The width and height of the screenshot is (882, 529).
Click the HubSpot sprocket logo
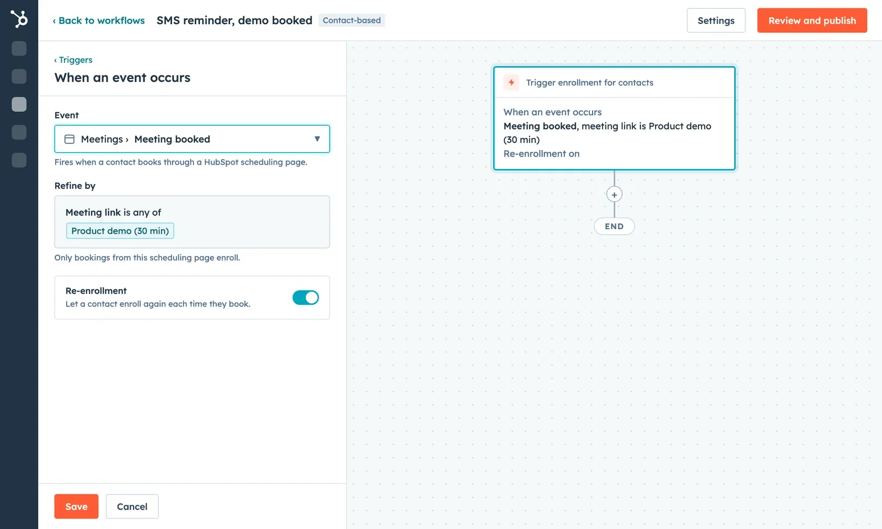(x=19, y=19)
